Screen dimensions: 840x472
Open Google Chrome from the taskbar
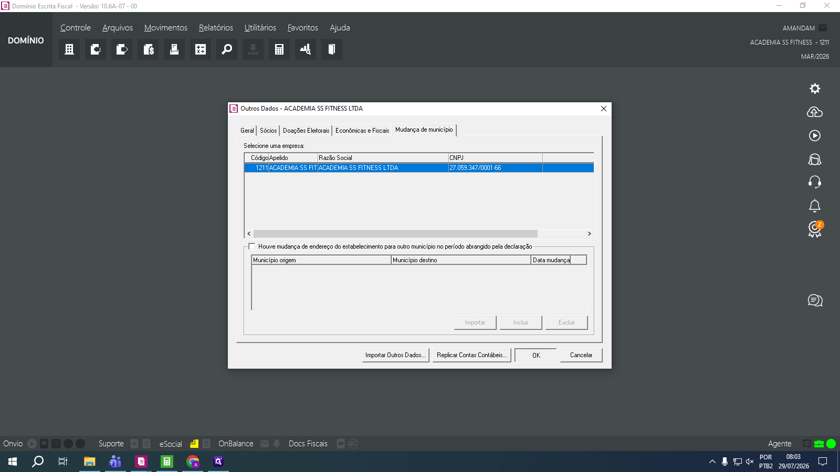[x=193, y=462]
